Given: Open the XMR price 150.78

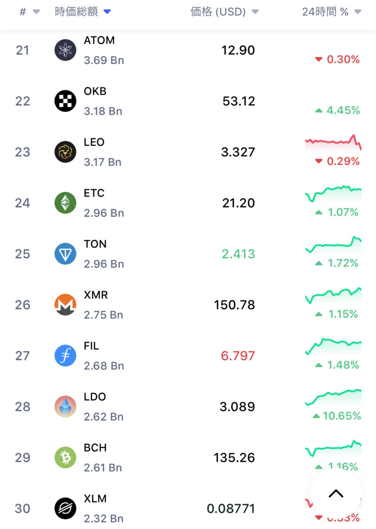Looking at the screenshot, I should pyautogui.click(x=234, y=305).
